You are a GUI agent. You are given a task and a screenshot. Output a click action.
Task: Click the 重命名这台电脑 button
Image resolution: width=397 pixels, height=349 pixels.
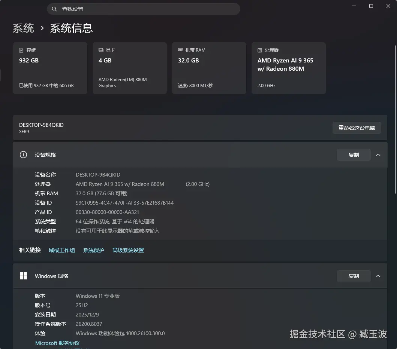tap(357, 128)
